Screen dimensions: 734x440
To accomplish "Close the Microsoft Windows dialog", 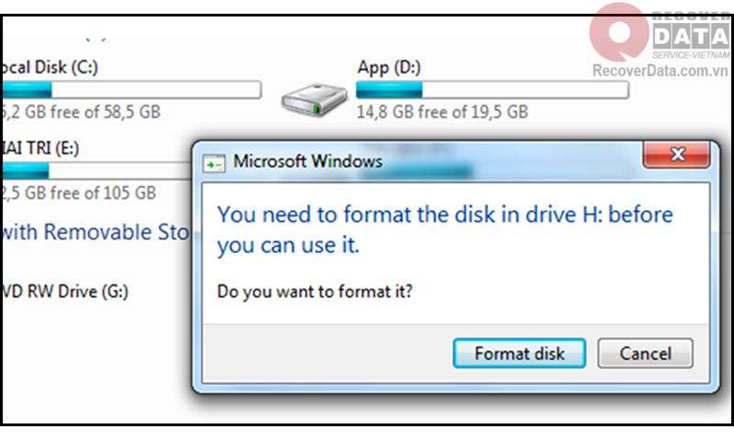I will 677,155.
